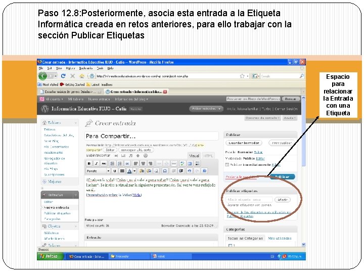Open editor help icon
Image resolution: width=364 pixels, height=273 pixels.
(x=205, y=171)
